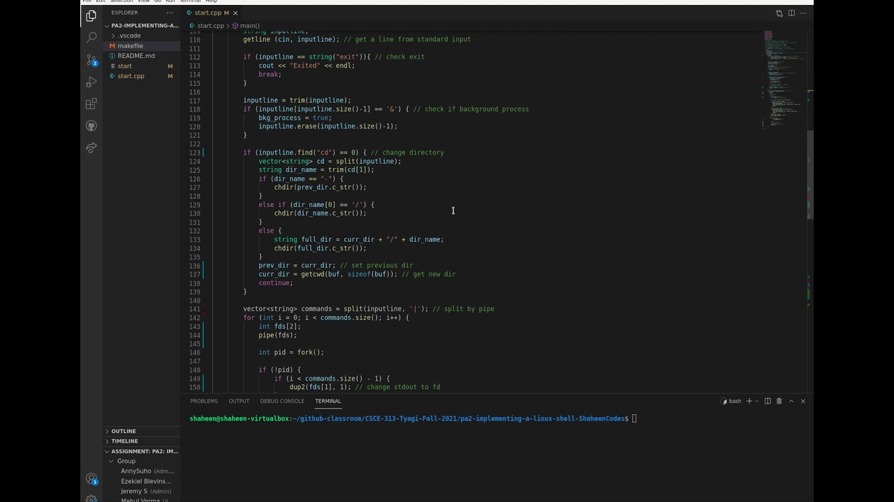Click 'bkg_process = true;' on line 119
The height and width of the screenshot is (502, 894).
[x=295, y=118]
